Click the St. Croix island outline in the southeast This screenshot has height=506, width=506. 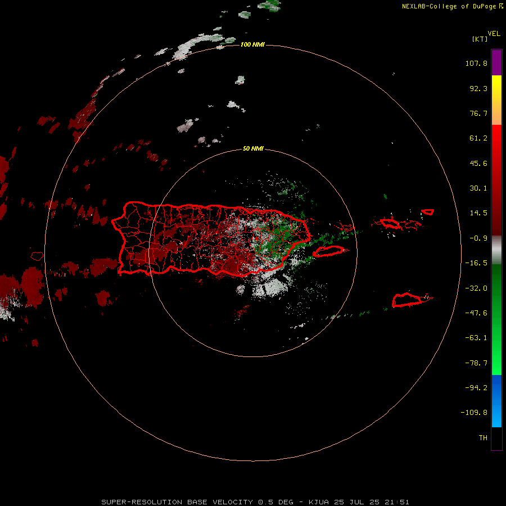pos(407,300)
